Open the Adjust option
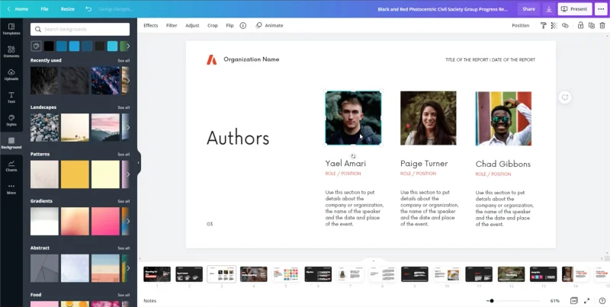610x307 pixels. tap(192, 25)
